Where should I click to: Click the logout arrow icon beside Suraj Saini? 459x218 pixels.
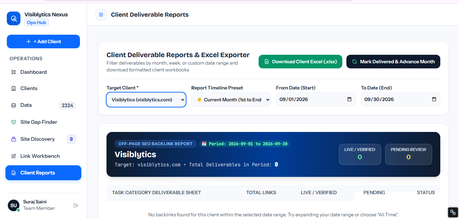coord(76,205)
